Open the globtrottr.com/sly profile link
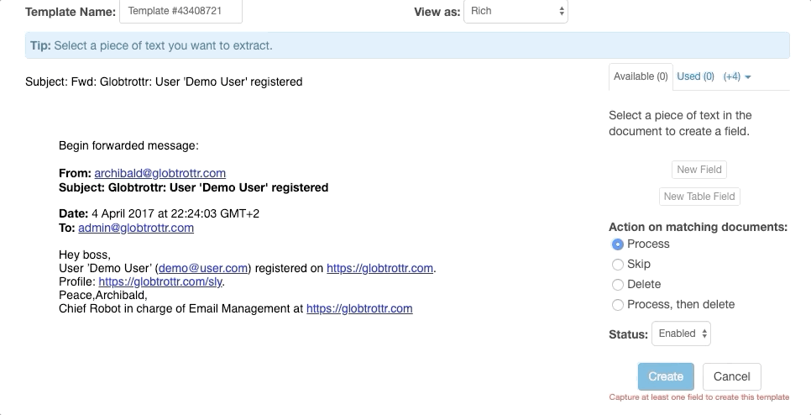The width and height of the screenshot is (811, 415). [161, 281]
